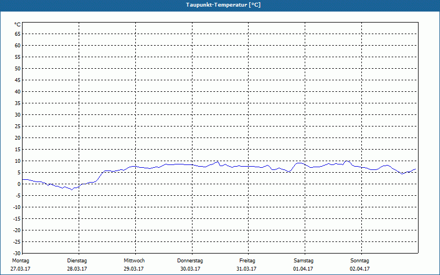Viewport: 440px width, 275px height.
Task: Click the -20 y-axis value
Action: (x=17, y=230)
